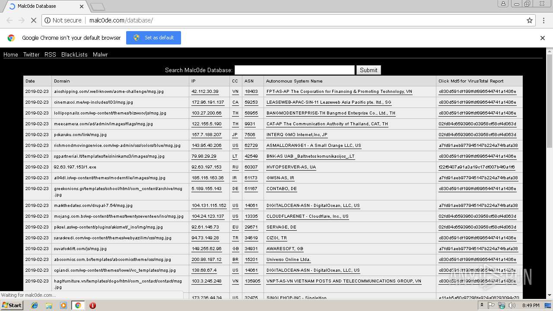
Task: Switch to Chrome in the taskbar
Action: pos(78,305)
